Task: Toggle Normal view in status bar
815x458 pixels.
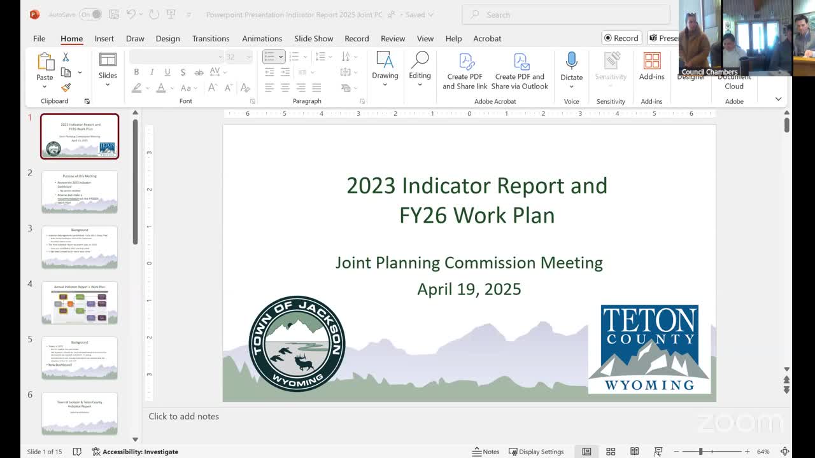Action: tap(586, 452)
